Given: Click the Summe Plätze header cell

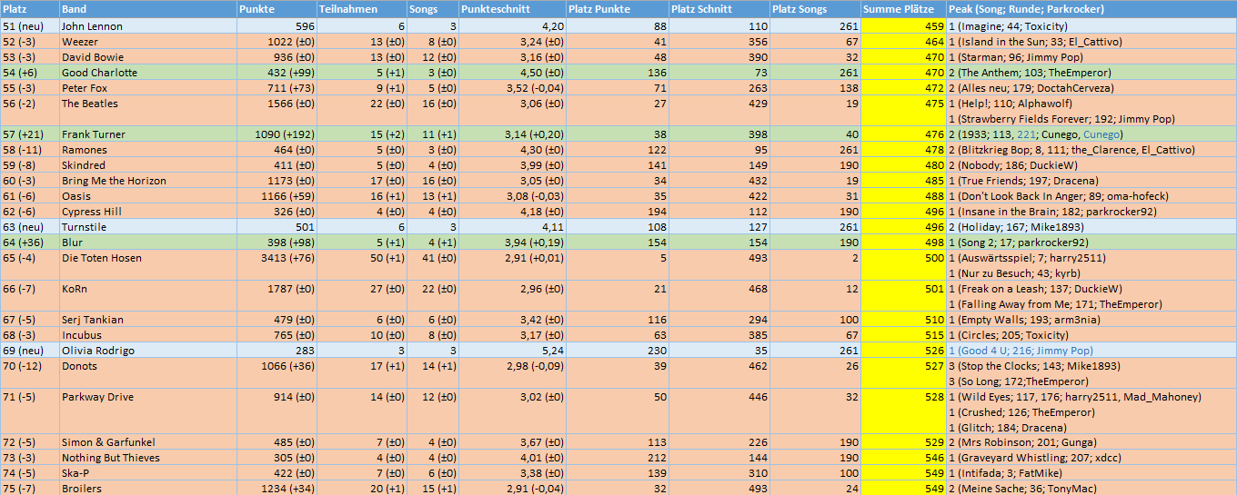Looking at the screenshot, I should (898, 9).
